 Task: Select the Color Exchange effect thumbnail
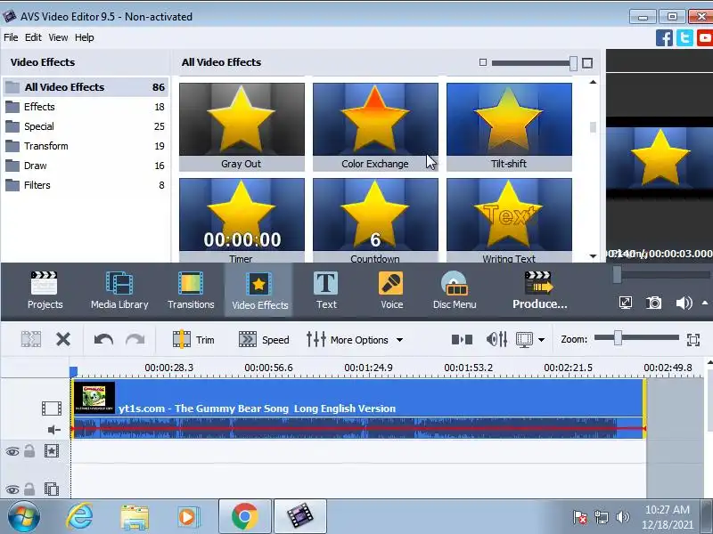point(375,126)
